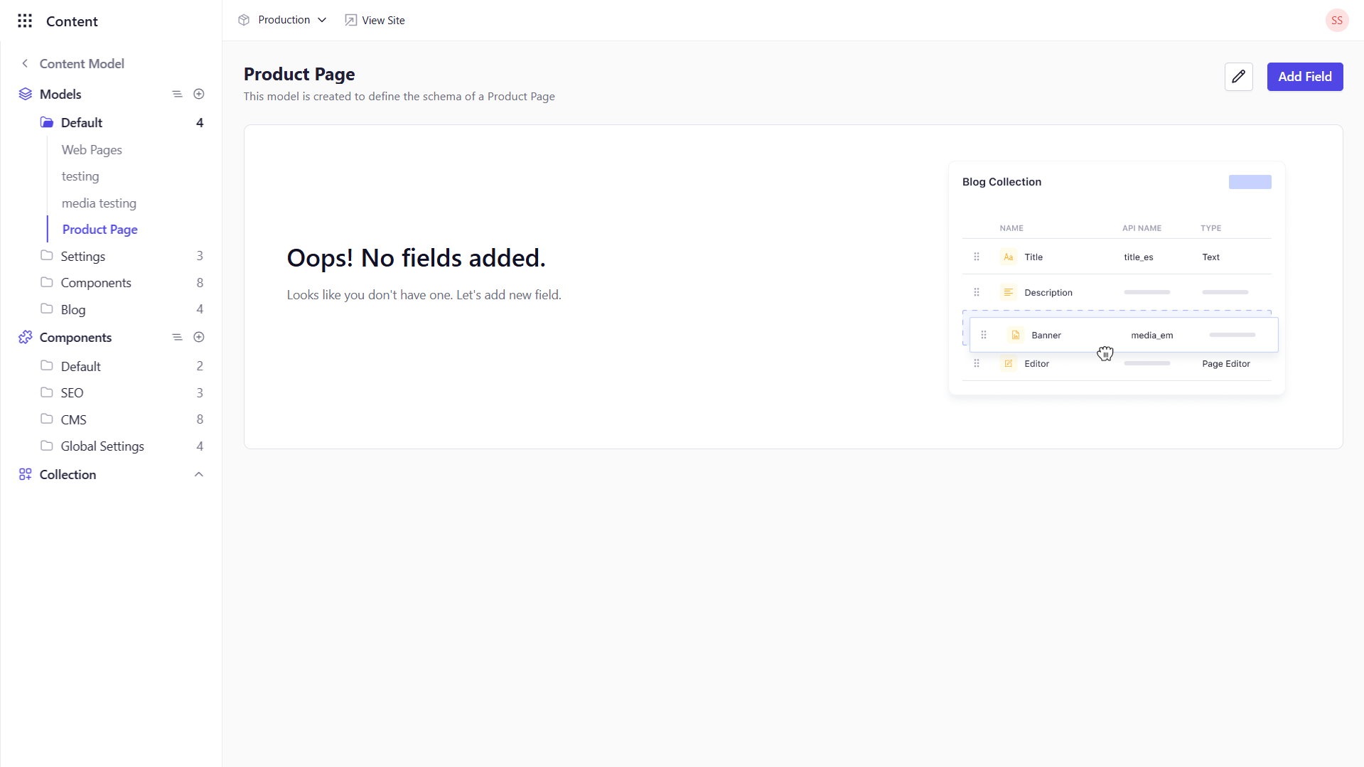The width and height of the screenshot is (1364, 767).
Task: Click the NAME column header
Action: (x=1011, y=228)
